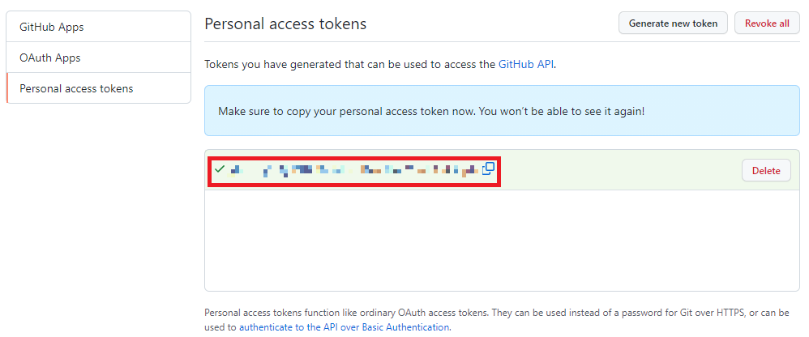Image resolution: width=809 pixels, height=337 pixels.
Task: Delete the newly generated token
Action: [766, 171]
